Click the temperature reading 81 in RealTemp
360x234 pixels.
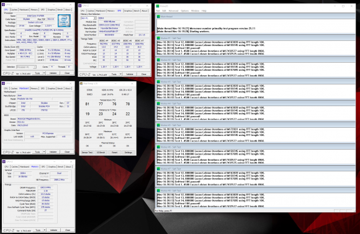click(x=88, y=104)
